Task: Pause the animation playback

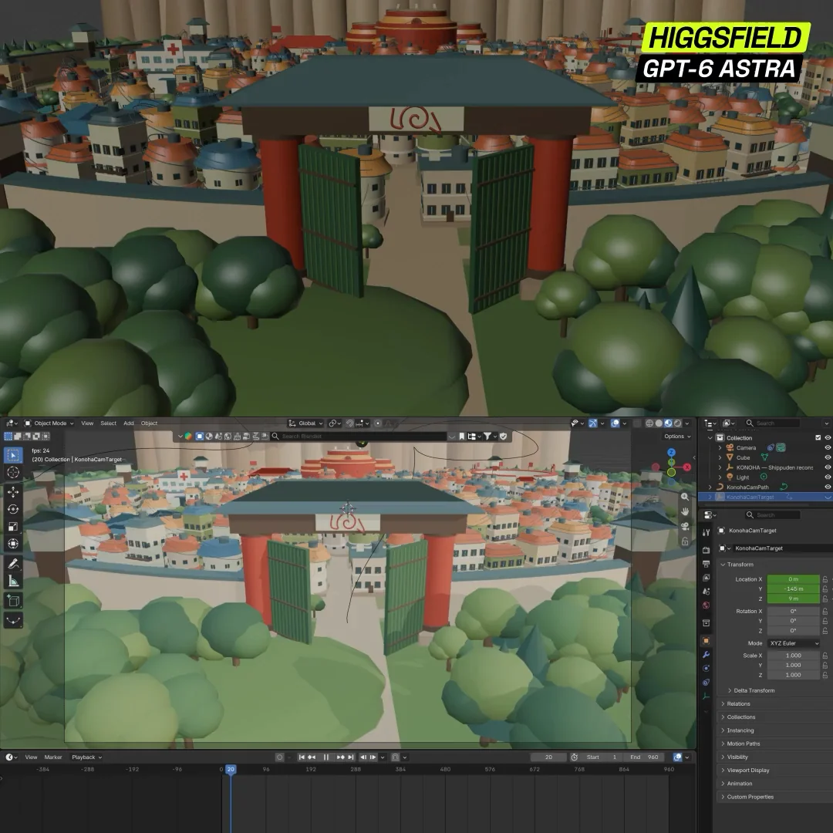Action: (326, 757)
